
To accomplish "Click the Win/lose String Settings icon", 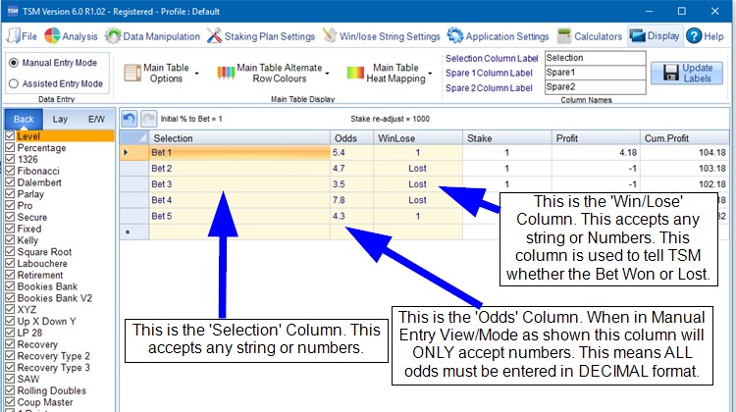I will [331, 35].
